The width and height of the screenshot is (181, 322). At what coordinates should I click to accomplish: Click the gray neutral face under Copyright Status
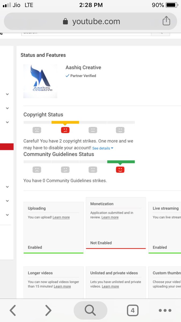coord(93,130)
